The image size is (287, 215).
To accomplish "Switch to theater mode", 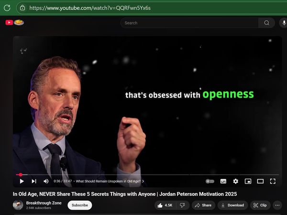I will pyautogui.click(x=260, y=181).
